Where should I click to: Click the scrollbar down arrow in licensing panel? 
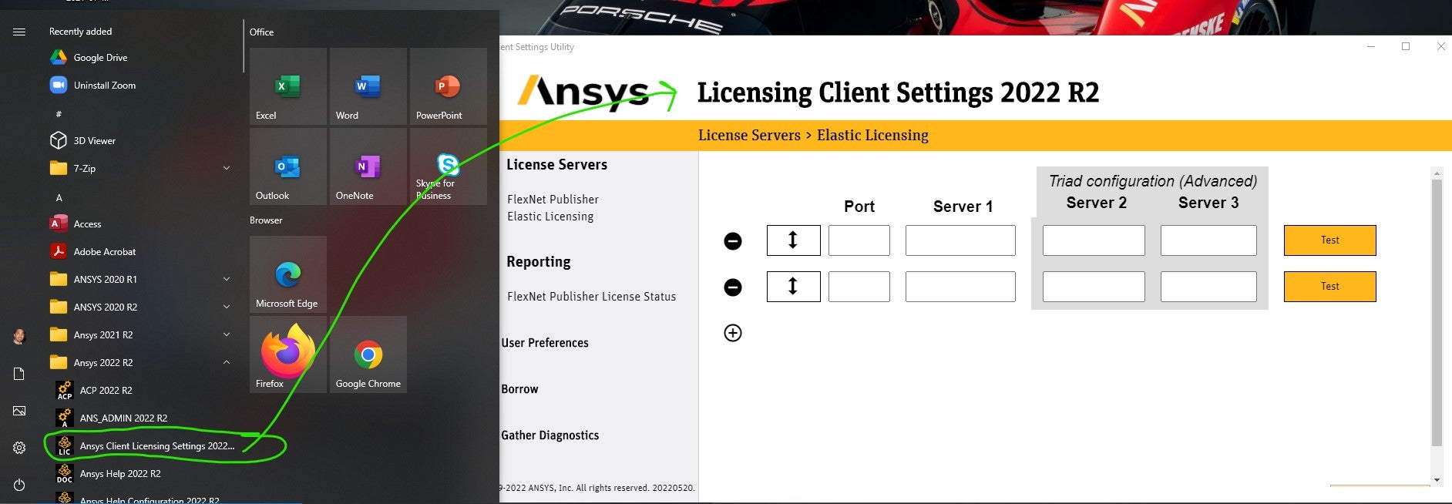point(1437,480)
